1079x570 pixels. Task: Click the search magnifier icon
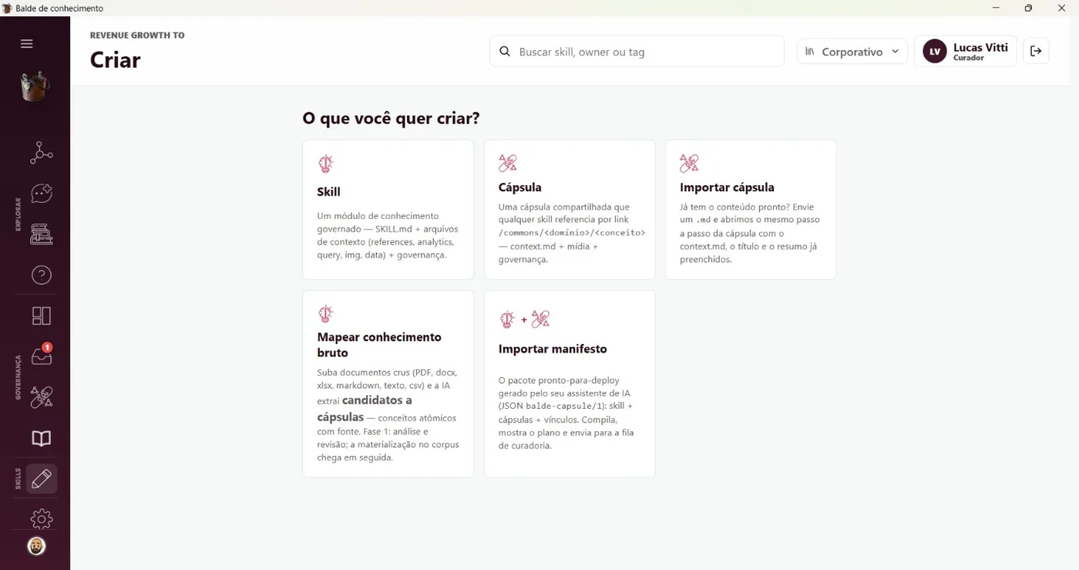(505, 52)
